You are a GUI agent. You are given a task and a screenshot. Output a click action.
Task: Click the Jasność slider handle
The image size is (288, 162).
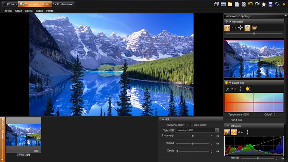(x=258, y=158)
